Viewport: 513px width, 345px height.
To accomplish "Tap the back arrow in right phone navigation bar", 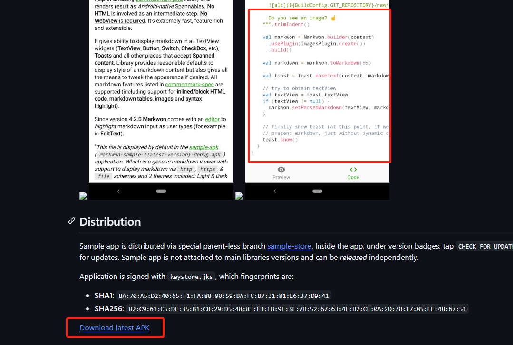I will (275, 192).
